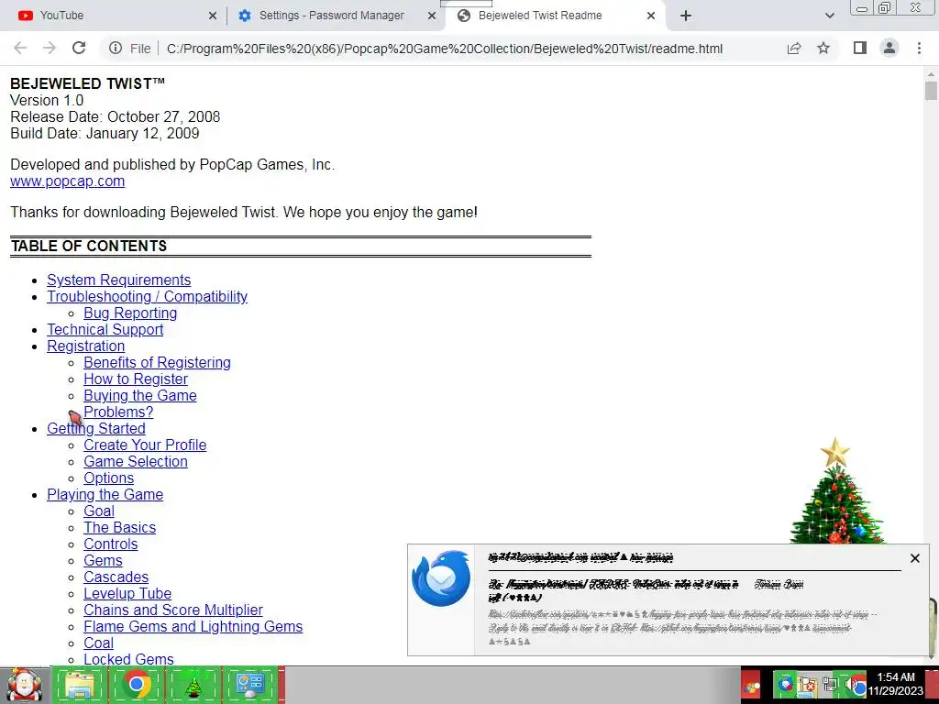Open File Explorer from the taskbar
Screen dimensions: 939x704
pos(80,686)
